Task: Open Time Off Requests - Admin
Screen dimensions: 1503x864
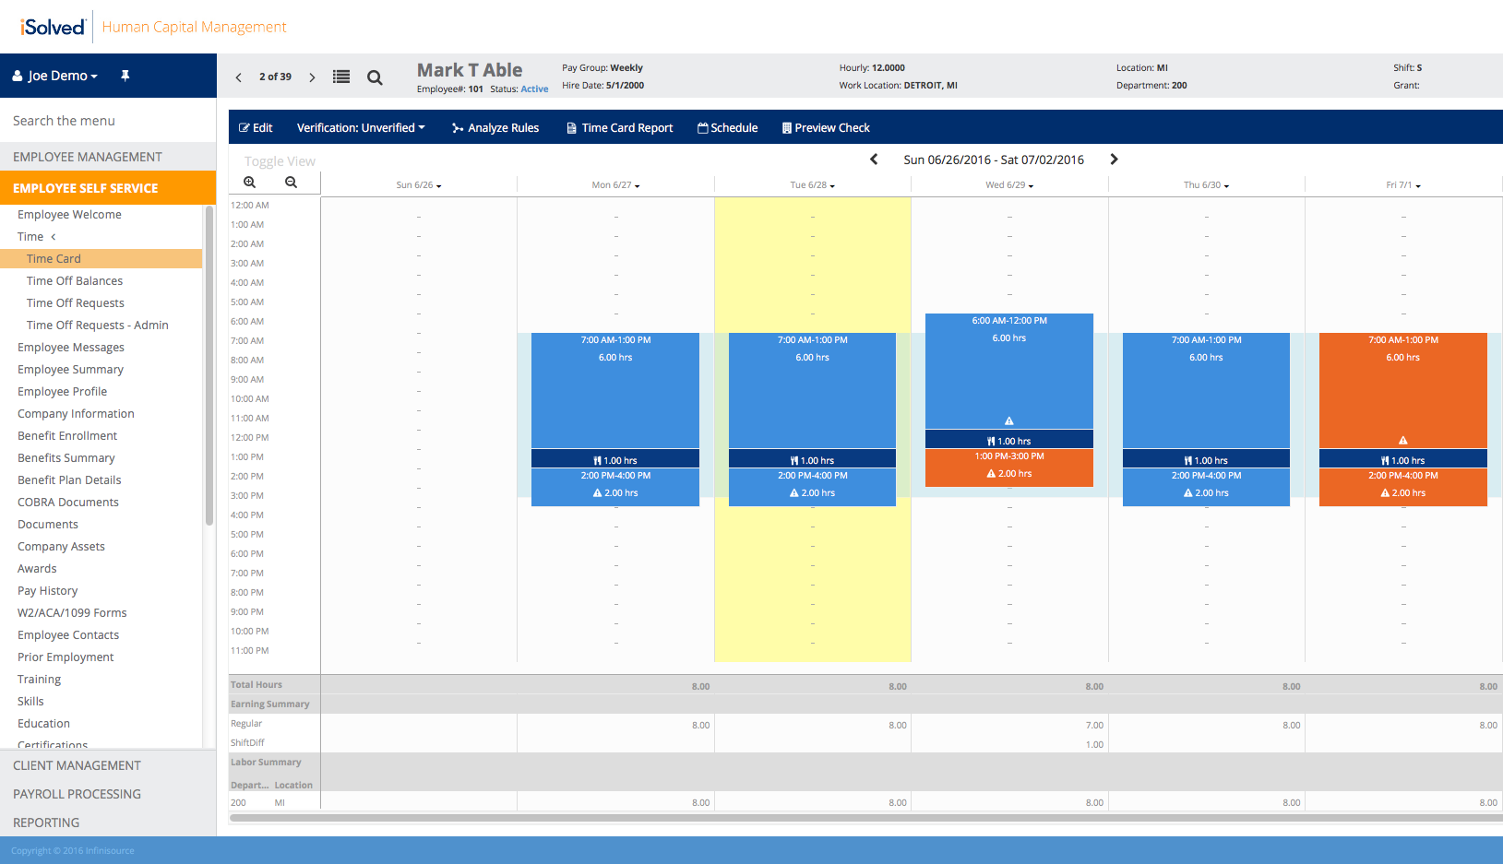Action: pyautogui.click(x=98, y=325)
